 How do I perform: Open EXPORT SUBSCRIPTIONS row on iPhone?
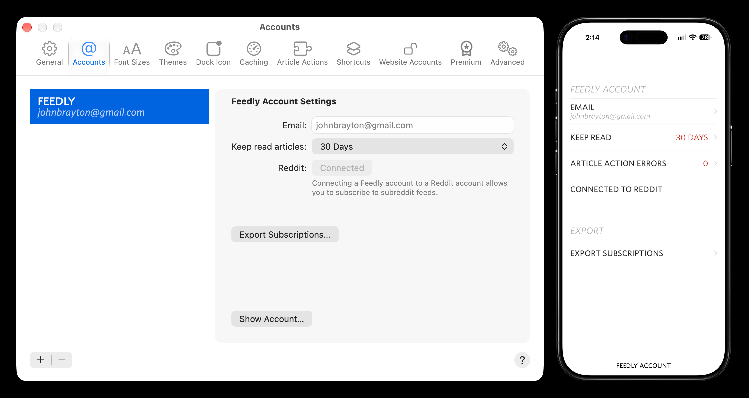point(643,253)
